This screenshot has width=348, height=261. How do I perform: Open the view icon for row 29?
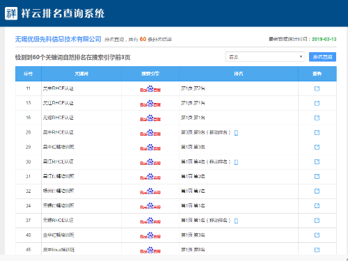tap(317, 147)
